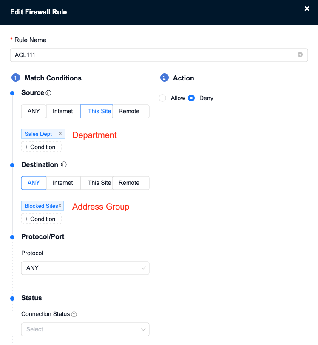
Task: Select ANY under Destination
Action: tap(34, 183)
